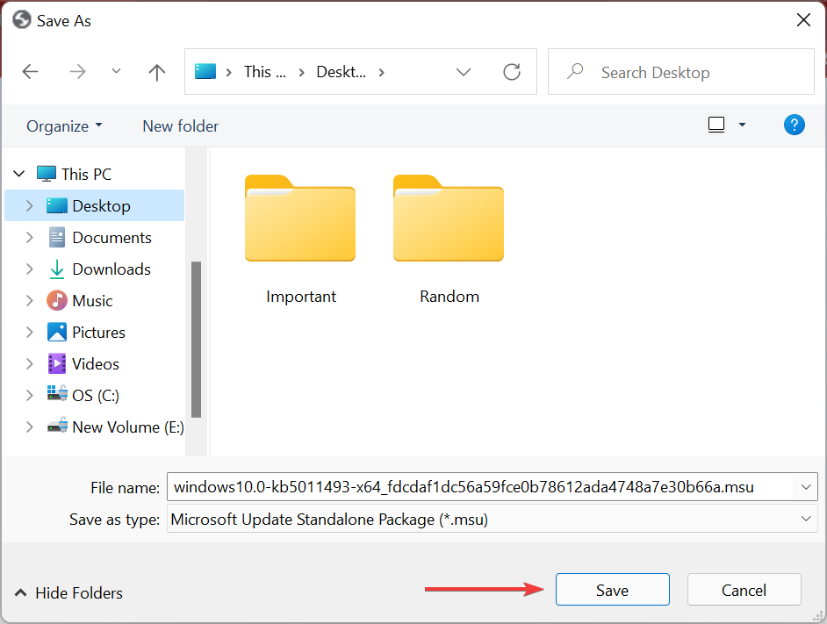
Task: Open the file name history dropdown
Action: [x=806, y=487]
